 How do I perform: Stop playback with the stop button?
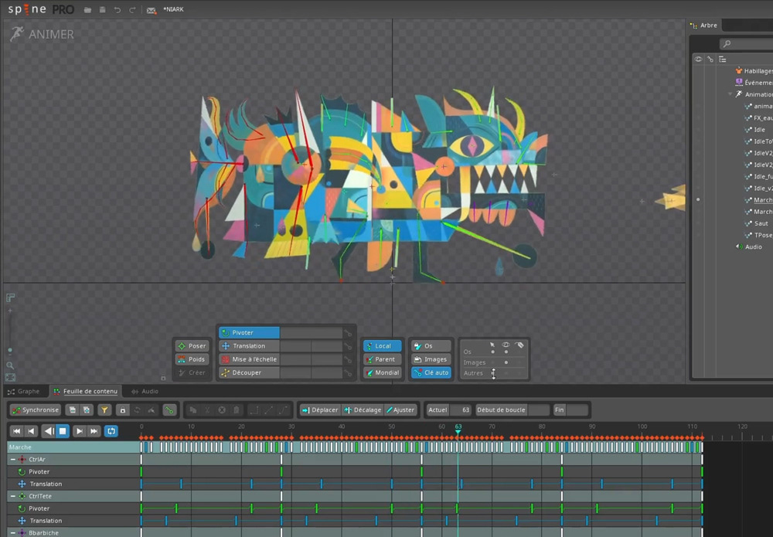[x=63, y=431]
